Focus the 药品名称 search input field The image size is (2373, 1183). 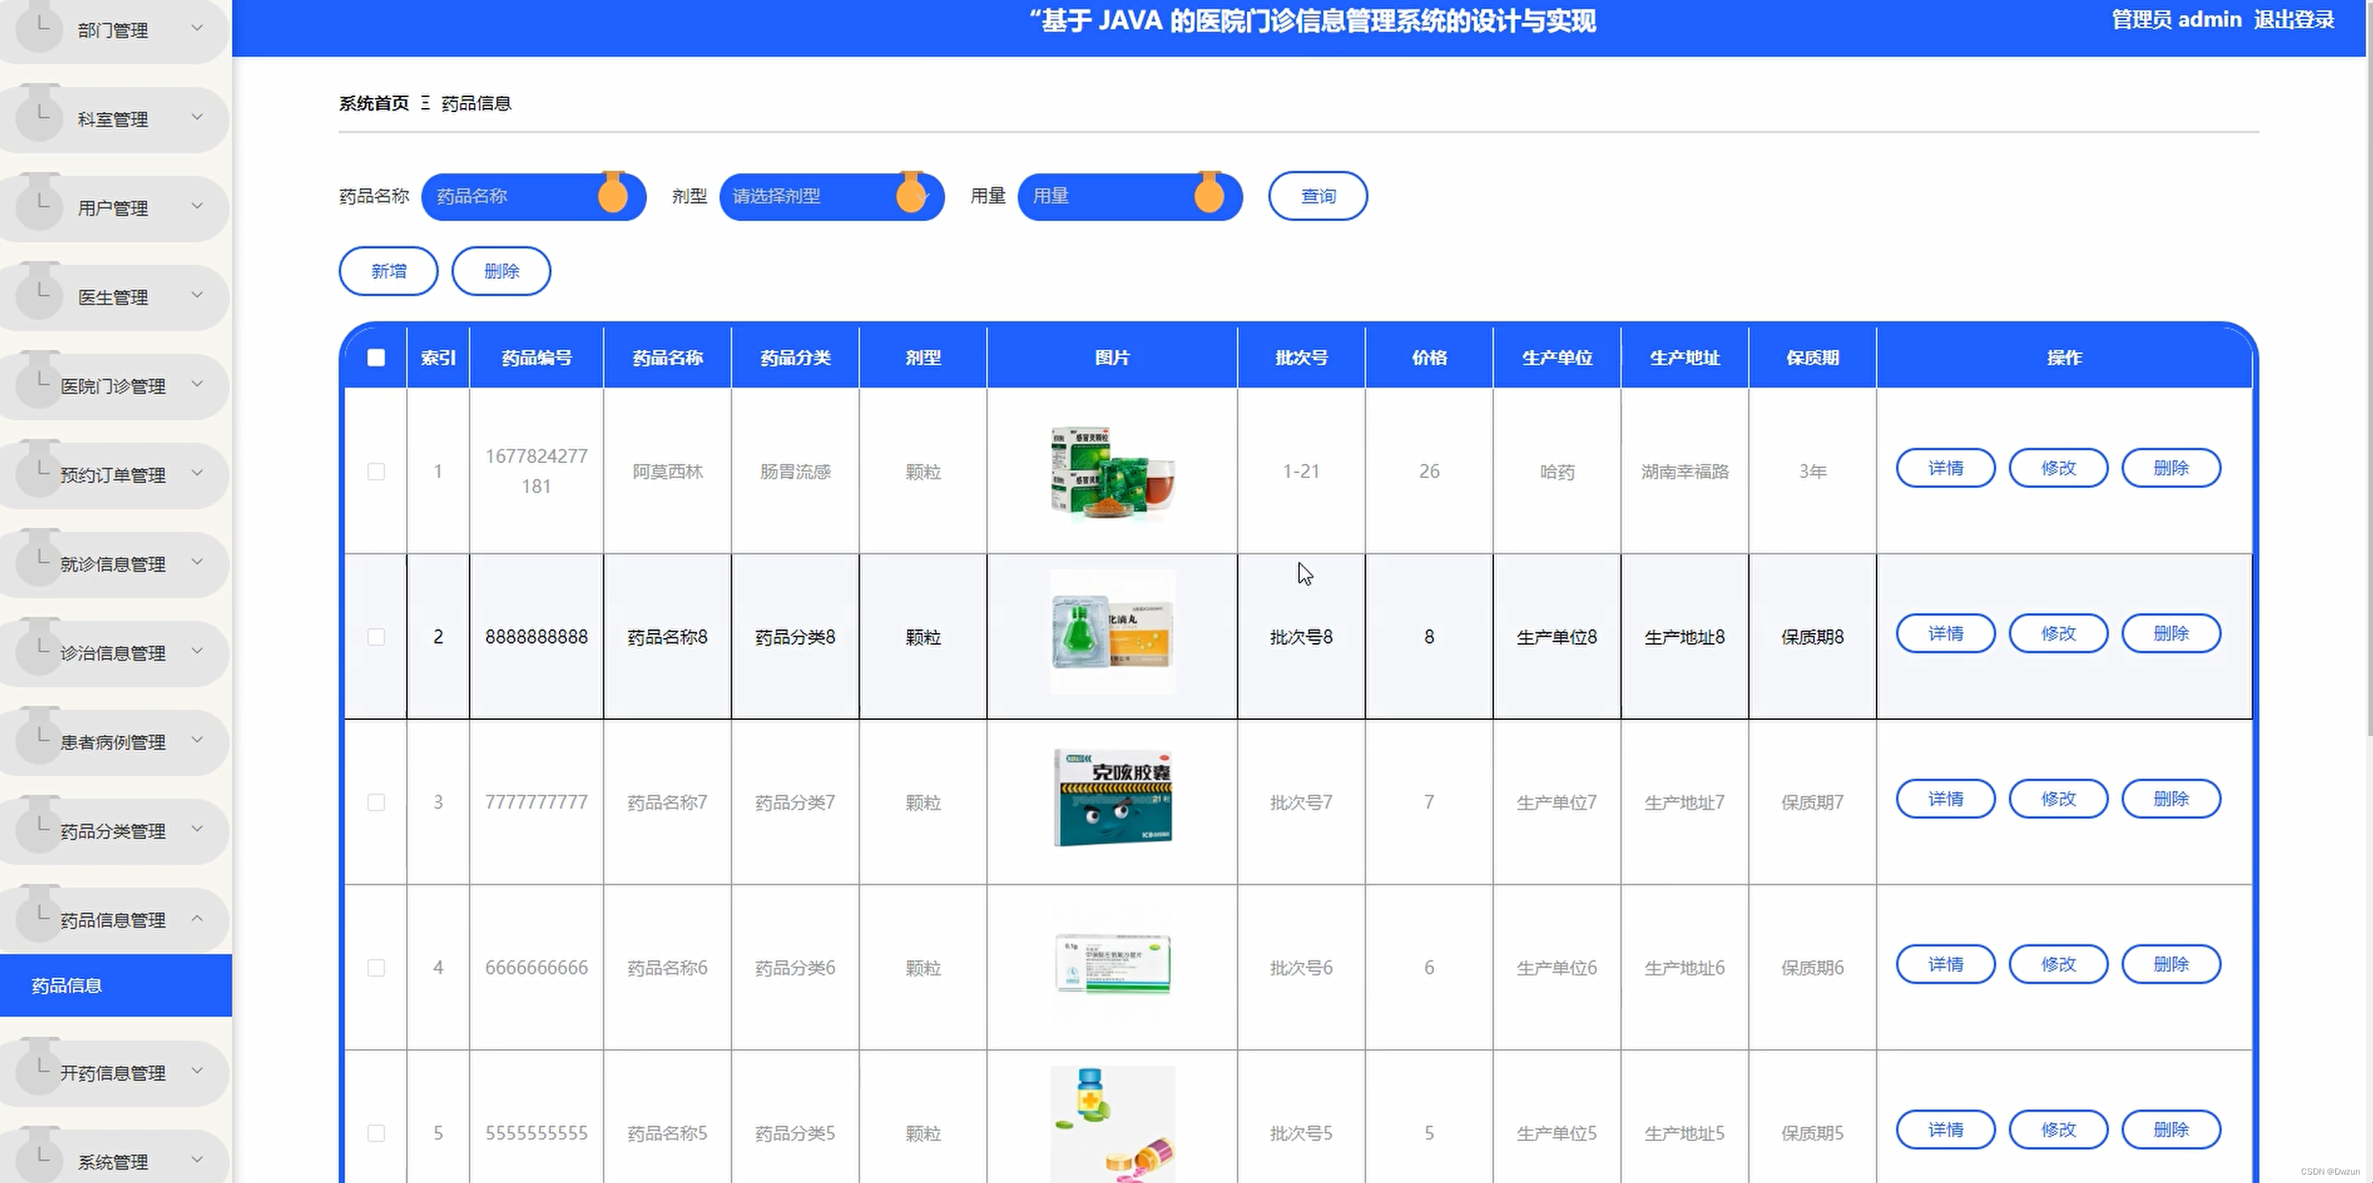tap(506, 196)
